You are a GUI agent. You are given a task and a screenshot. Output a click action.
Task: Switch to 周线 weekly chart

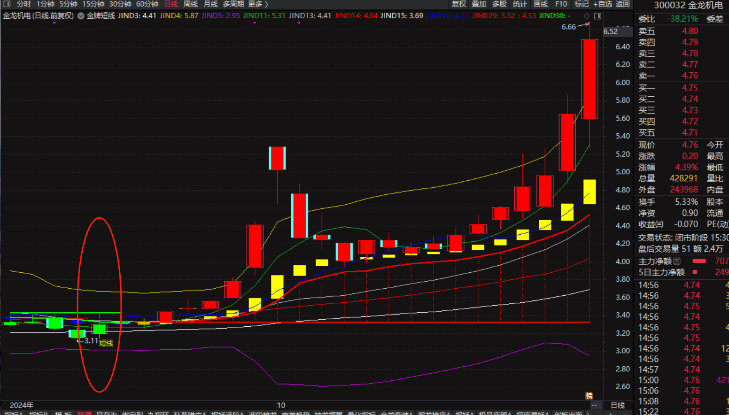(190, 4)
